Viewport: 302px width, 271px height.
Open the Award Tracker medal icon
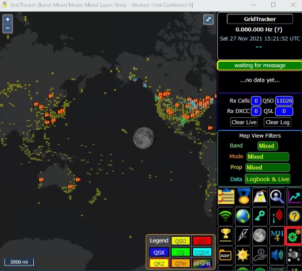(x=243, y=196)
